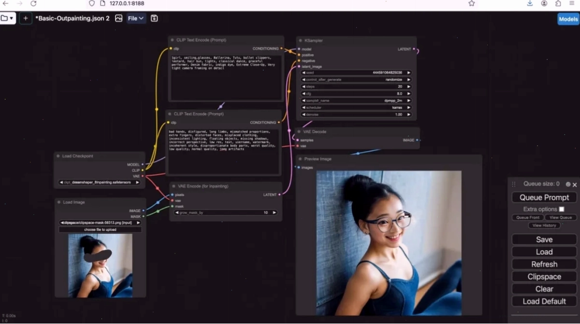Open the File menu
This screenshot has height=324, width=580.
point(136,18)
